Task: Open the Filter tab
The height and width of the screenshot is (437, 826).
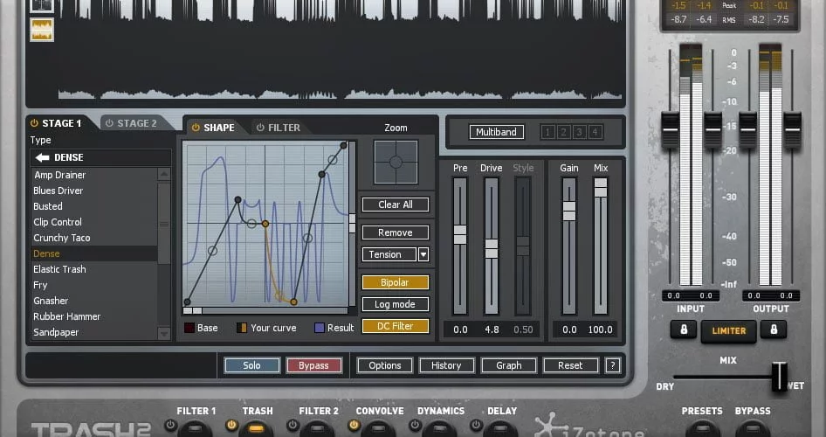Action: coord(284,128)
